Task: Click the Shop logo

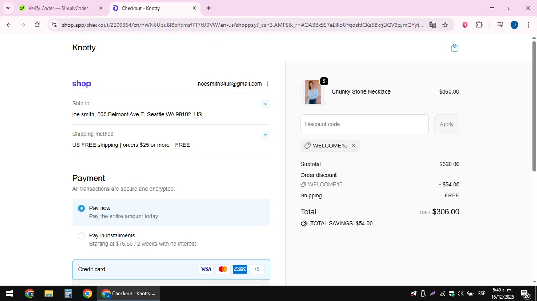Action: pos(82,84)
